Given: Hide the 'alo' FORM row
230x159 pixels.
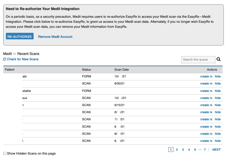Looking at the screenshot, I should [218, 77].
